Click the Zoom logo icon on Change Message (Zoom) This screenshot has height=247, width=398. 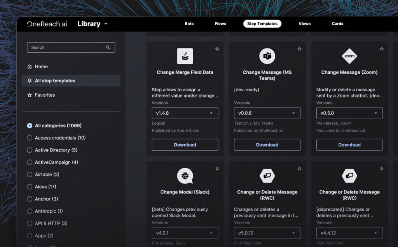click(x=349, y=56)
